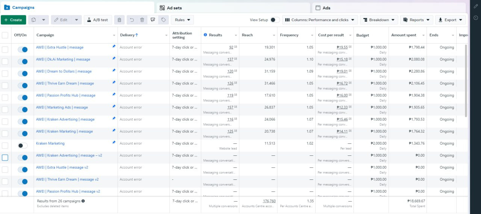Switch to the Ads tab
Image resolution: width=481 pixels, height=214 pixels.
pyautogui.click(x=326, y=8)
